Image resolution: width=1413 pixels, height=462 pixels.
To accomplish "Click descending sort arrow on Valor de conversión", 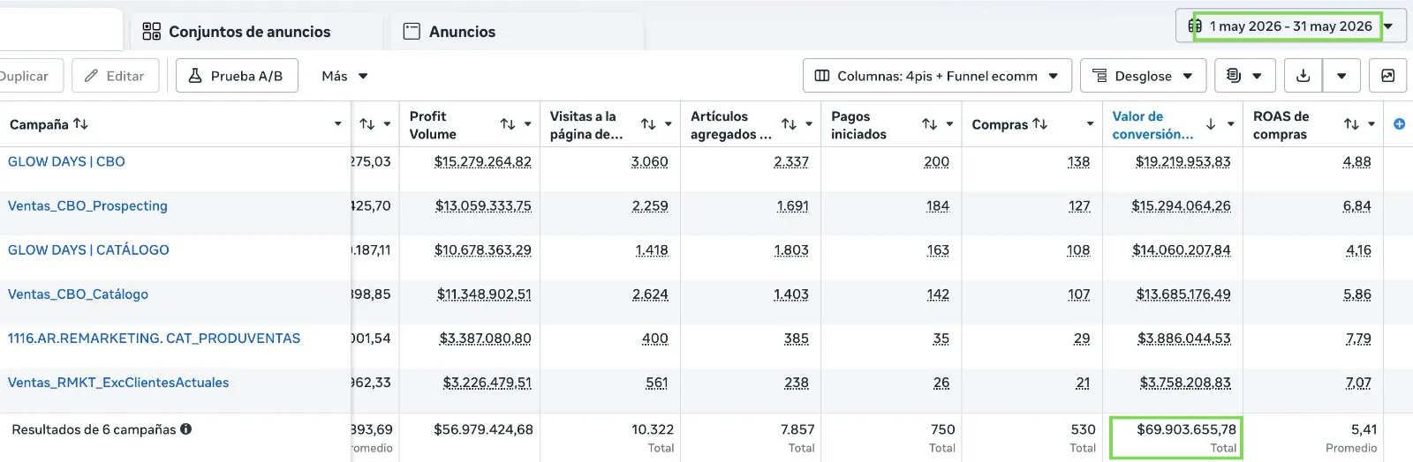I will coord(1210,124).
